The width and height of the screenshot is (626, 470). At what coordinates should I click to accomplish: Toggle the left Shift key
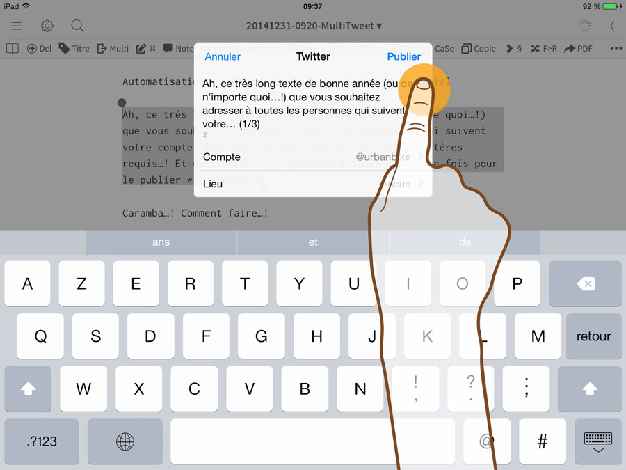click(28, 389)
